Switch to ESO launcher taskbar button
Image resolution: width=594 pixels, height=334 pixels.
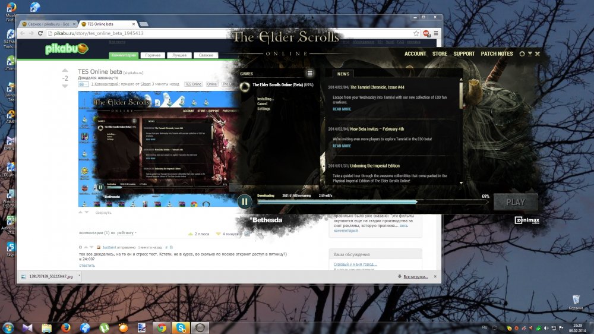tap(200, 328)
